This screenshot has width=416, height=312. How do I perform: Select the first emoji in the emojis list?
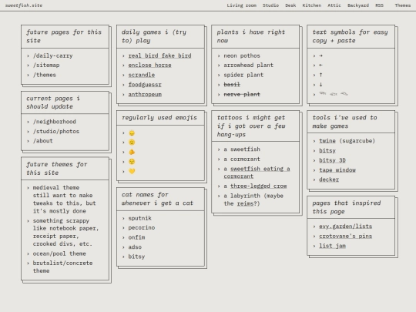132,133
